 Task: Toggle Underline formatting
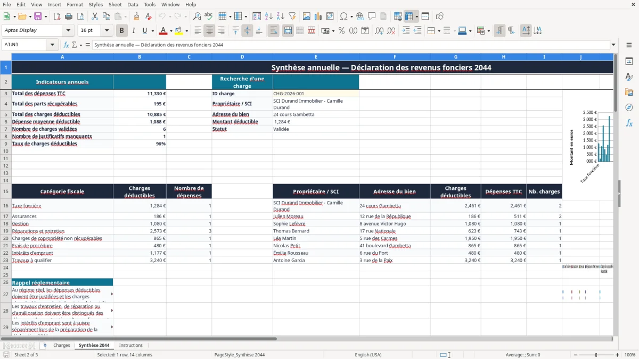[145, 31]
